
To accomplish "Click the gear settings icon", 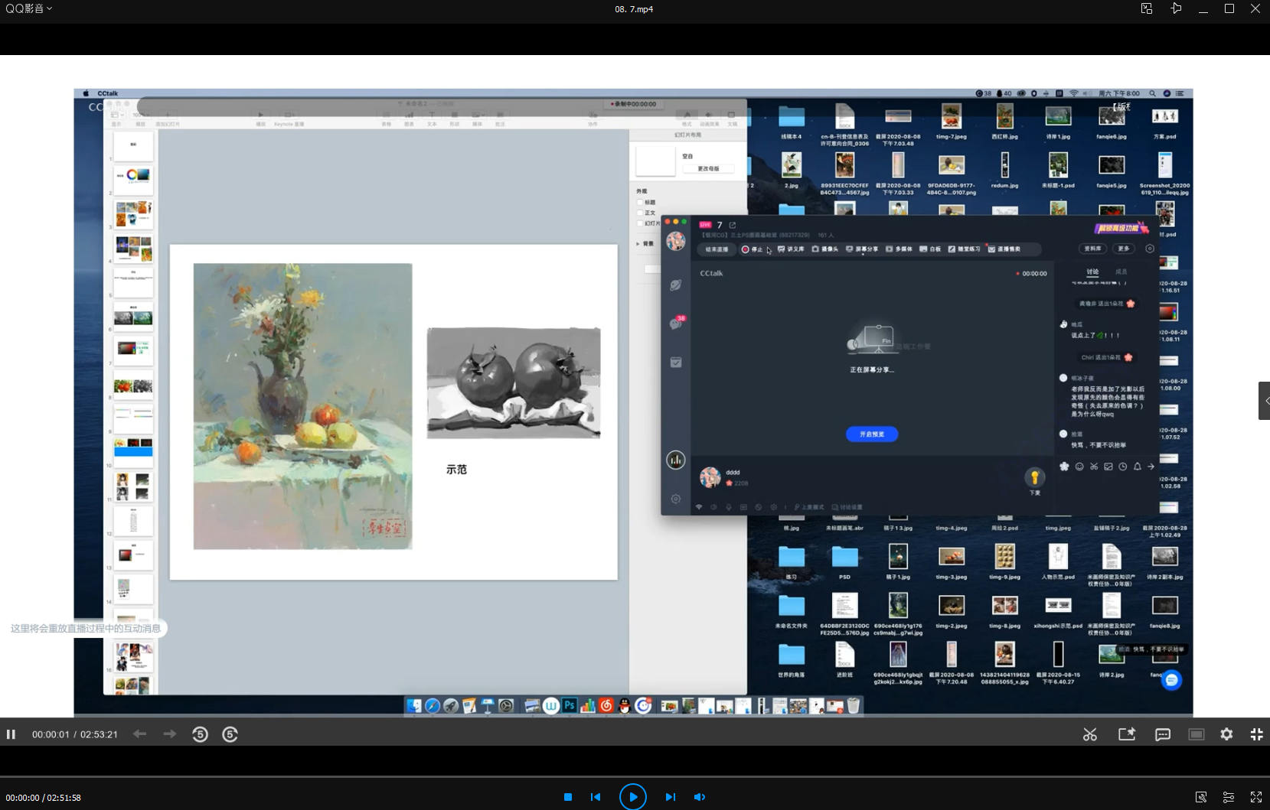I will (1226, 734).
